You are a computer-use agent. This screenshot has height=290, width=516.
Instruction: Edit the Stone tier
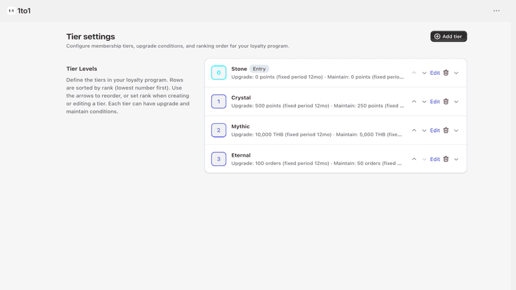pos(435,73)
